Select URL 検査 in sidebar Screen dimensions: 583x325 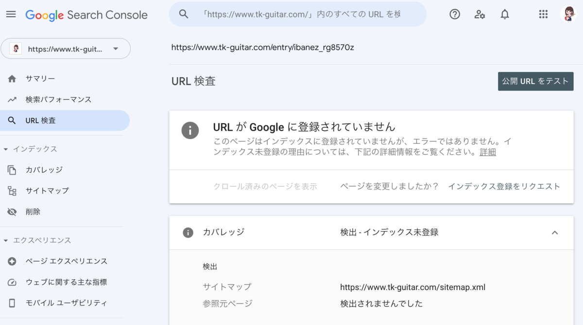(x=65, y=120)
